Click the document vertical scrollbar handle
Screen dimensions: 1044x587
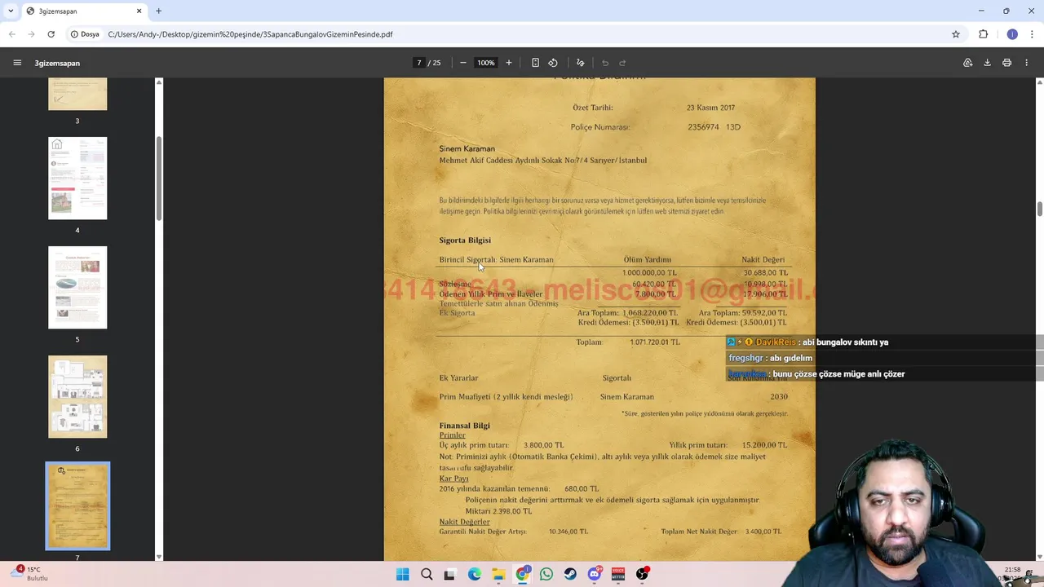tap(1040, 209)
